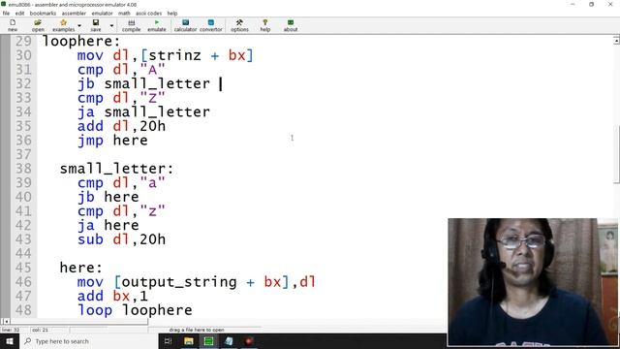Open the convertor tool

(211, 25)
